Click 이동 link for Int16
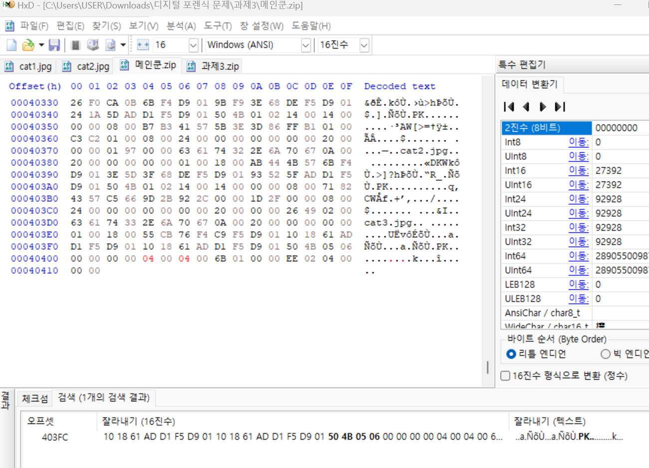This screenshot has height=468, width=649. [579, 171]
